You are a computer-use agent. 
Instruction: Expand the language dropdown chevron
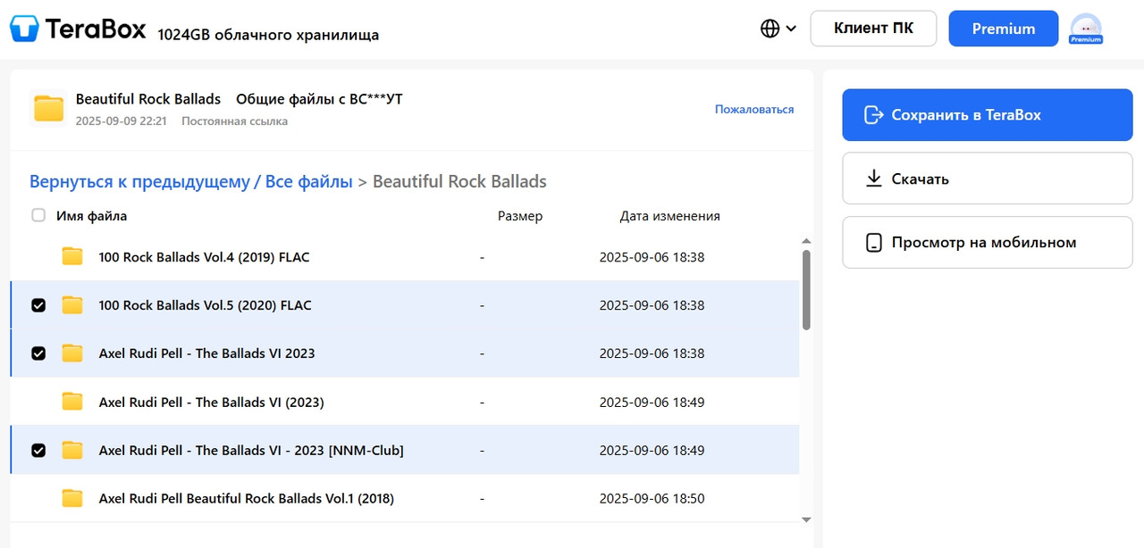point(791,29)
